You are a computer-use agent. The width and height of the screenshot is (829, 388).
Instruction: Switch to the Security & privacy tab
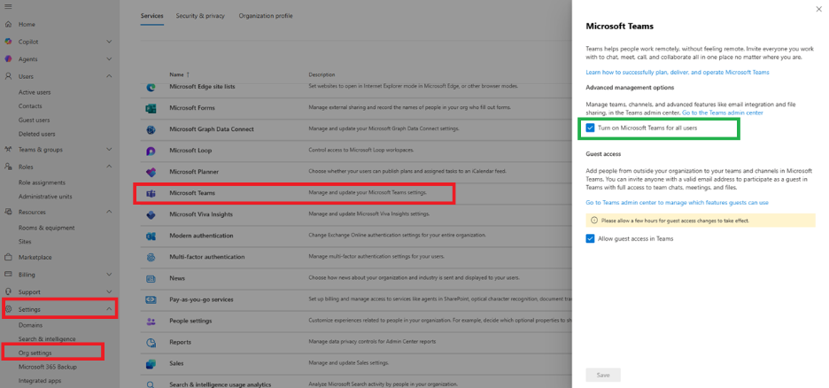[x=200, y=16]
